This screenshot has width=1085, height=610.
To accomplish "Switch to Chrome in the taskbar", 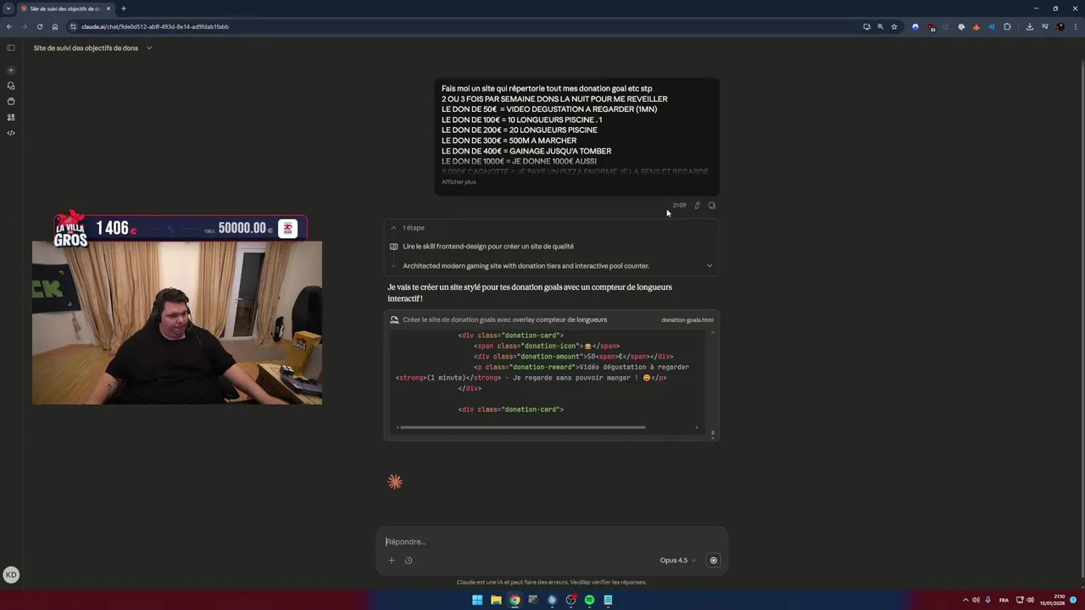I will click(x=515, y=600).
